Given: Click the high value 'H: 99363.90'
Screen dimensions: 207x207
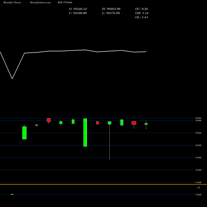Looking at the screenshot, I should coord(111,9).
